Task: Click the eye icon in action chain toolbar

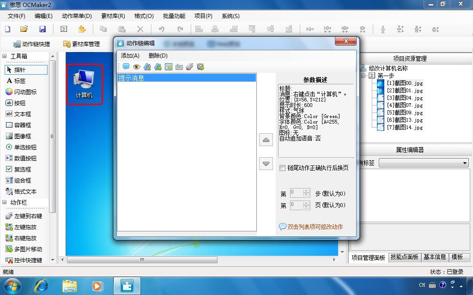Action: point(137,66)
